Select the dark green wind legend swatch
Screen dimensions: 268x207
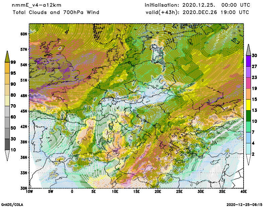(248, 116)
